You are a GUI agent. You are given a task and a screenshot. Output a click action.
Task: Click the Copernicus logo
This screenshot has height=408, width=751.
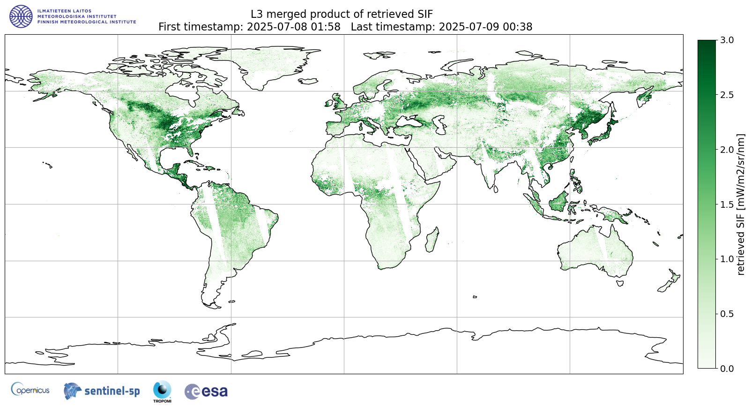[30, 389]
